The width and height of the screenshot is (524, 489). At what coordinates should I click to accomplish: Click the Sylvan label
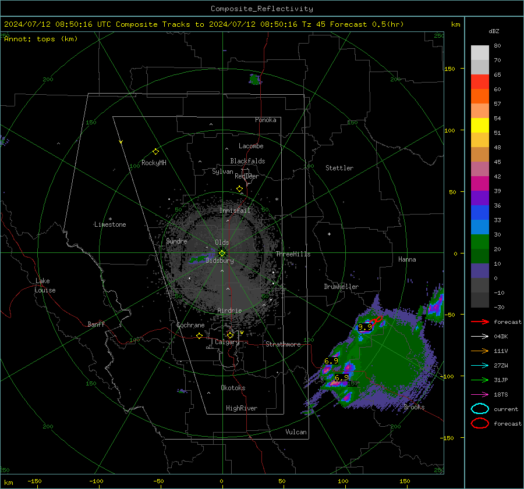point(222,172)
